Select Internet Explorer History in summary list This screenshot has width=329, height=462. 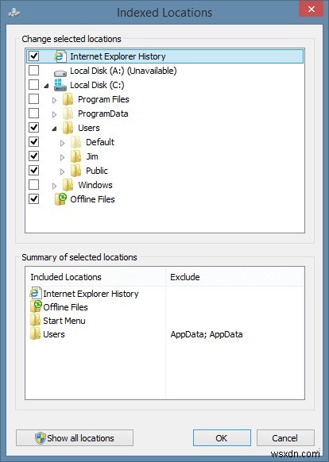[91, 294]
